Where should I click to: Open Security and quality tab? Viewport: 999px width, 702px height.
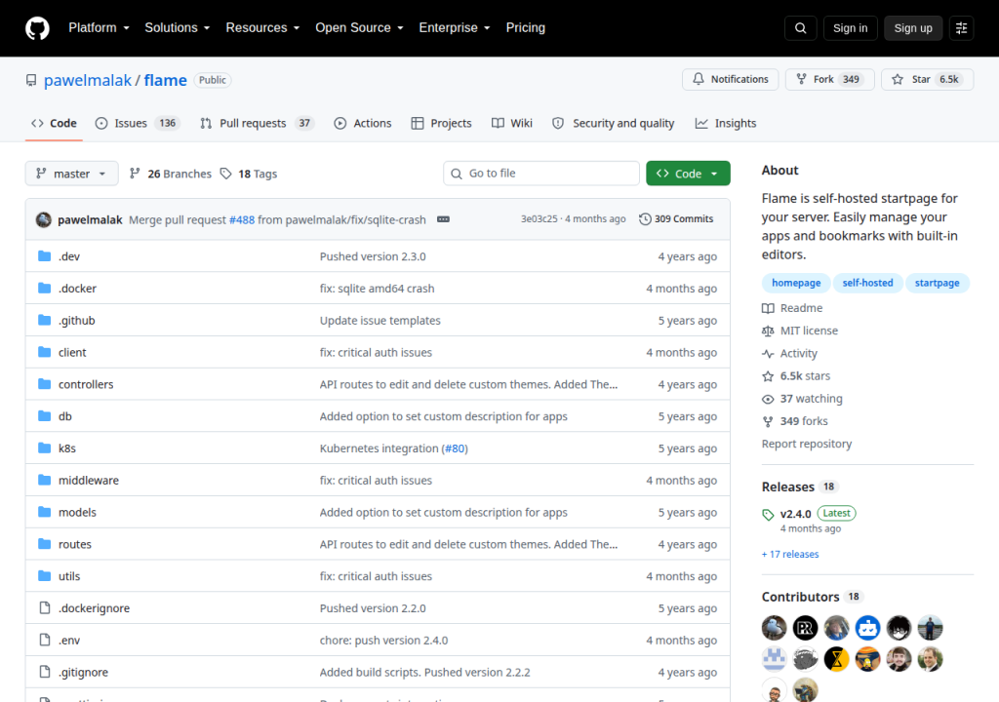coord(614,124)
